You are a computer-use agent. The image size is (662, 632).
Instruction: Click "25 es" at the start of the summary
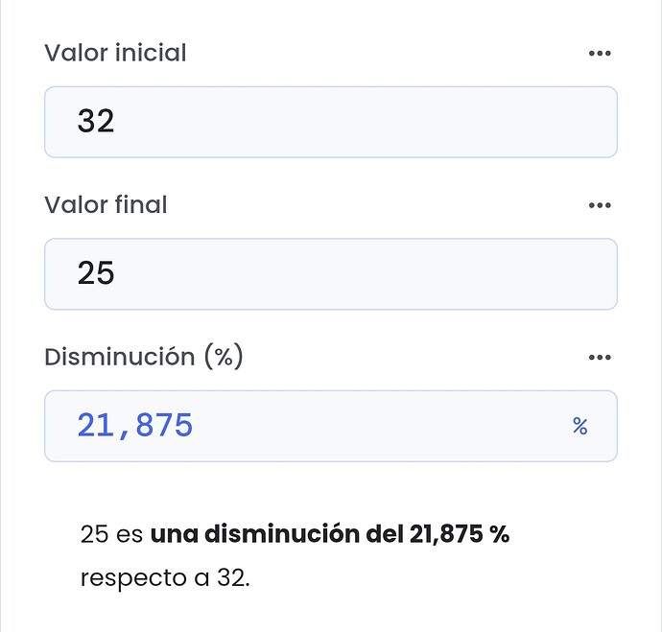point(111,534)
